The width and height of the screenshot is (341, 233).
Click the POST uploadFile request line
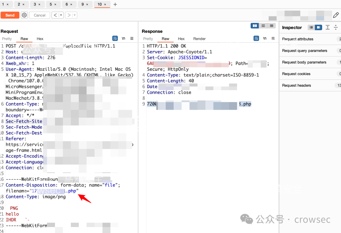[x=60, y=46]
